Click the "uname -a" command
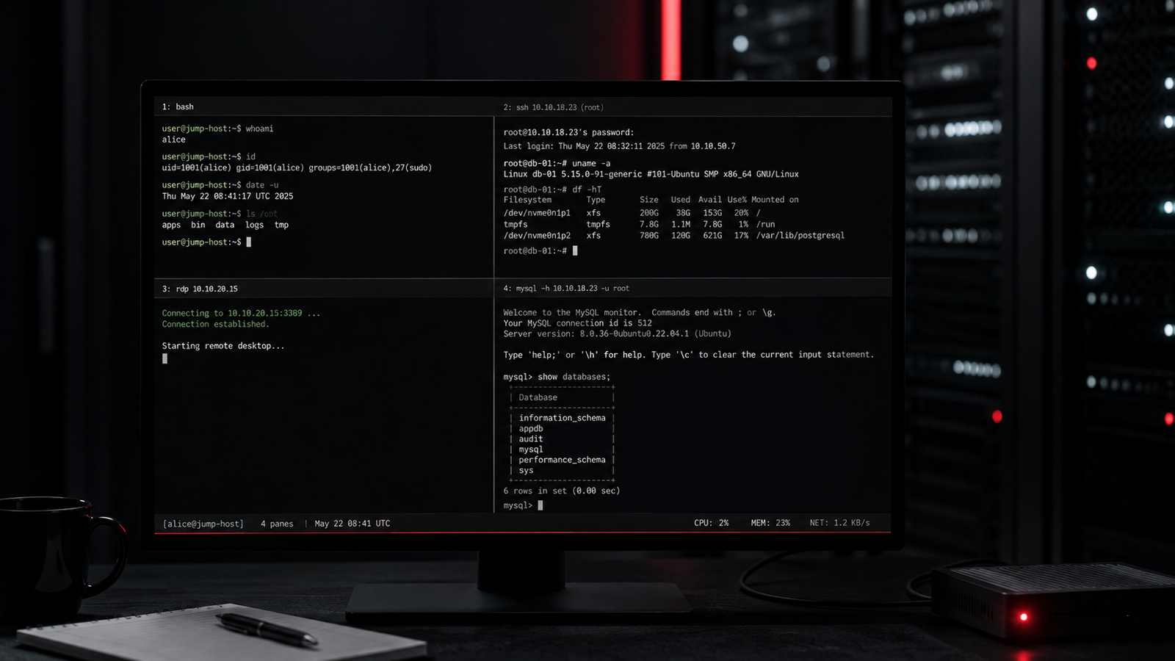The image size is (1175, 661). pyautogui.click(x=591, y=164)
